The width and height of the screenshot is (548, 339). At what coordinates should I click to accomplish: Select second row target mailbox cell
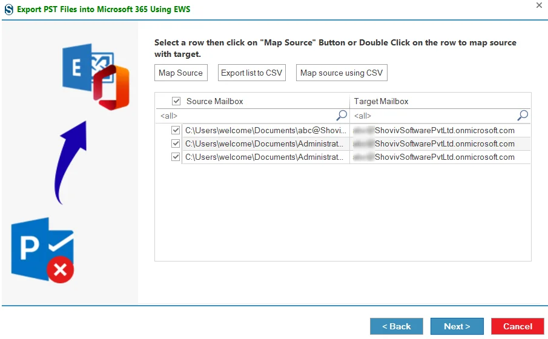440,143
